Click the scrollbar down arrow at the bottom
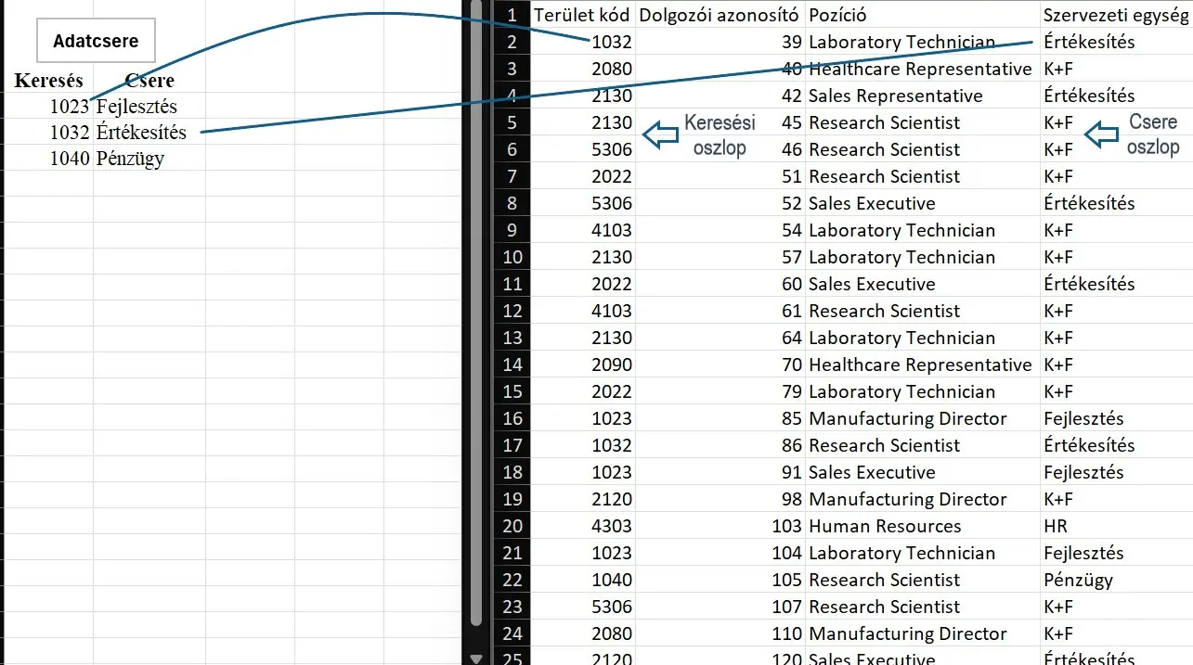 coord(477,658)
